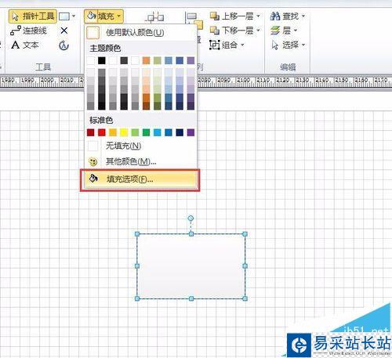Click the auto-align shapes icon
Screen dimensions: 392x358
point(154,17)
